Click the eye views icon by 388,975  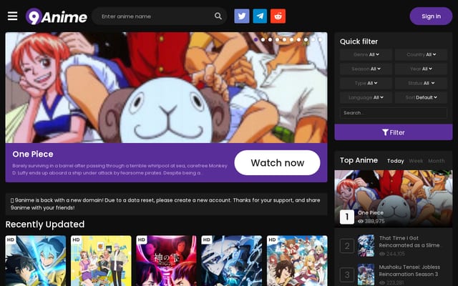[361, 221]
